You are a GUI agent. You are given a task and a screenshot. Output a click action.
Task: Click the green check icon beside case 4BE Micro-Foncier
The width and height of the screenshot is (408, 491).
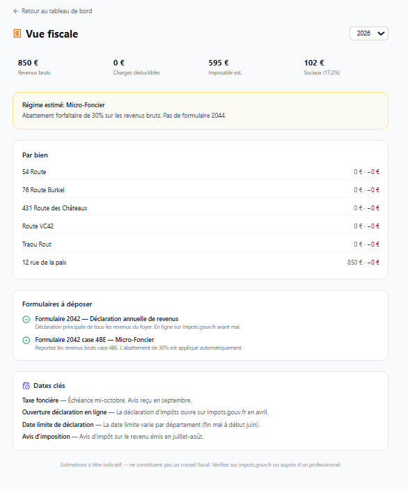tap(26, 341)
